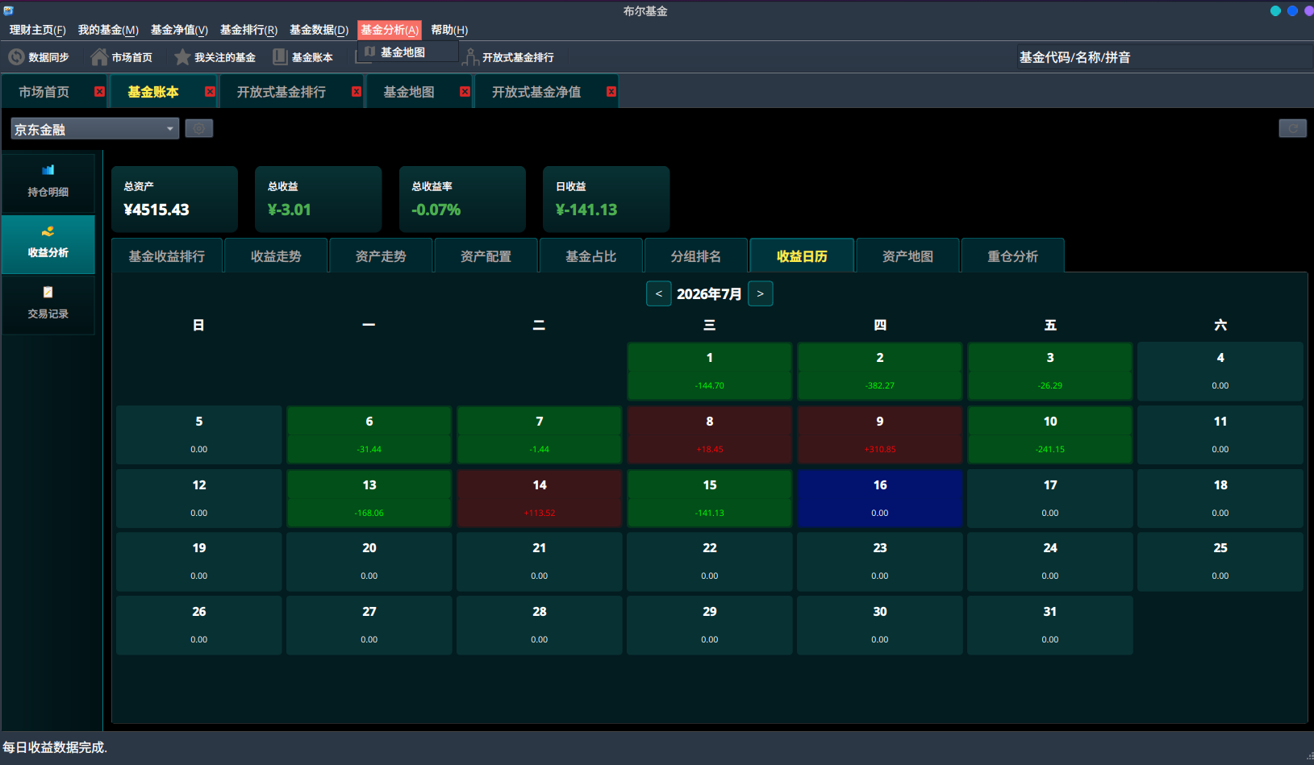
Task: Click calendar day 15 showing -141.13
Action: click(x=710, y=498)
